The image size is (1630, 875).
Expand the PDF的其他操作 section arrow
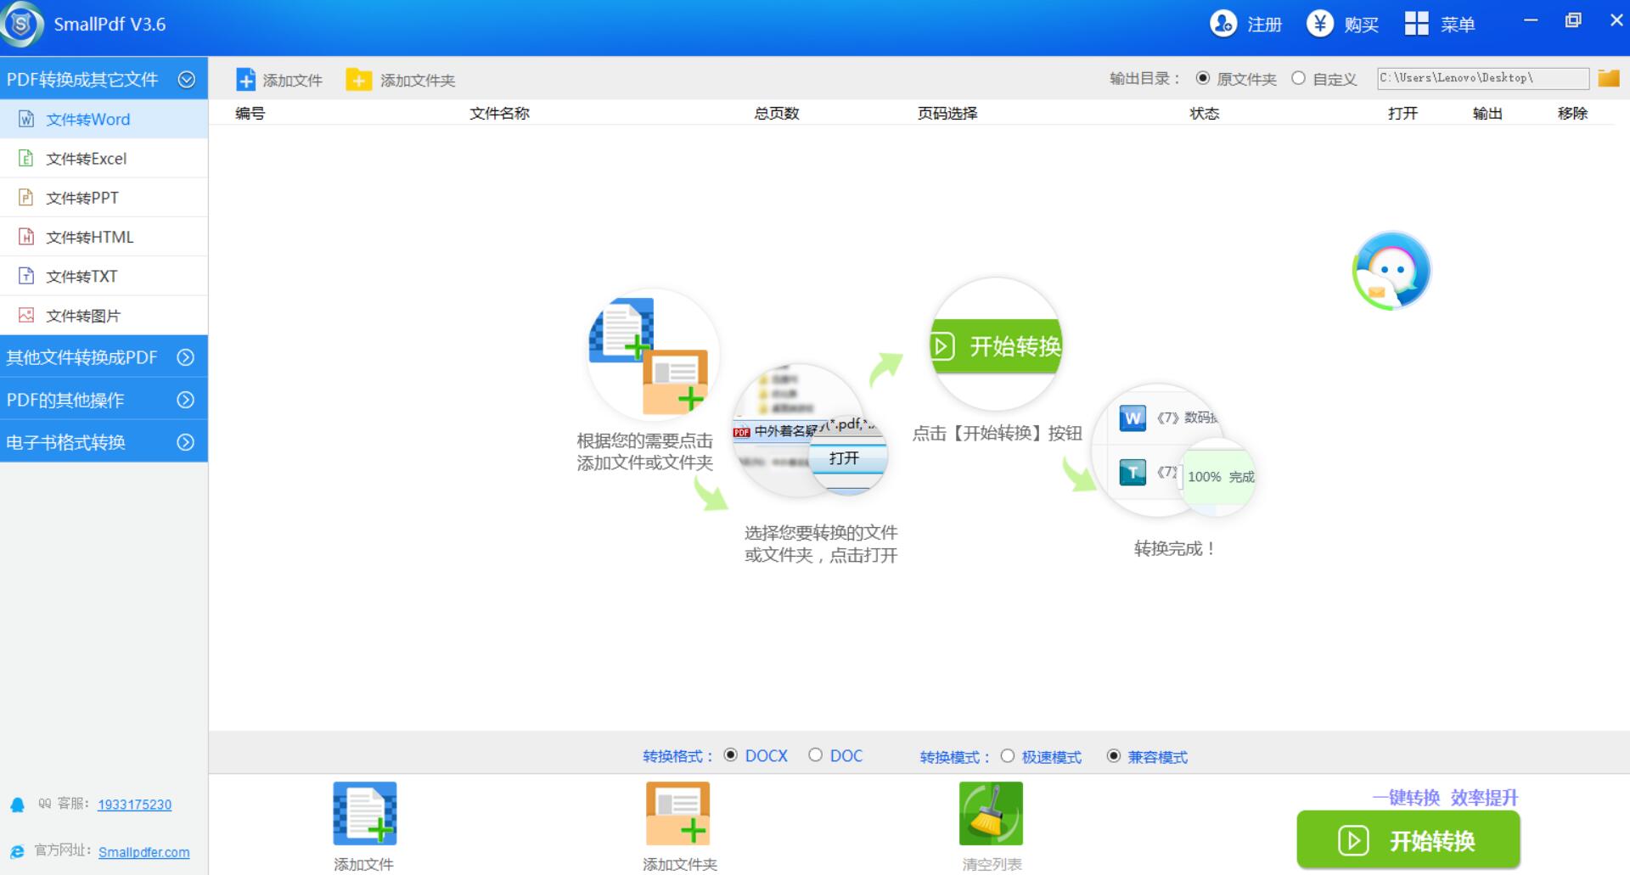(x=186, y=400)
